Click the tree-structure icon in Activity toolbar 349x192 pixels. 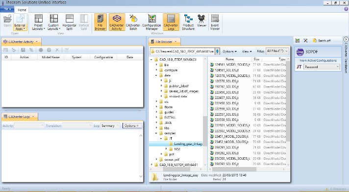(x=14, y=50)
